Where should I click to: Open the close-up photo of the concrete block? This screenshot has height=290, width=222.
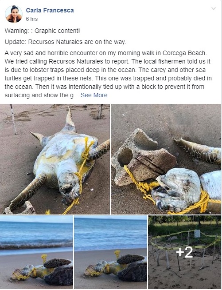[166, 159]
